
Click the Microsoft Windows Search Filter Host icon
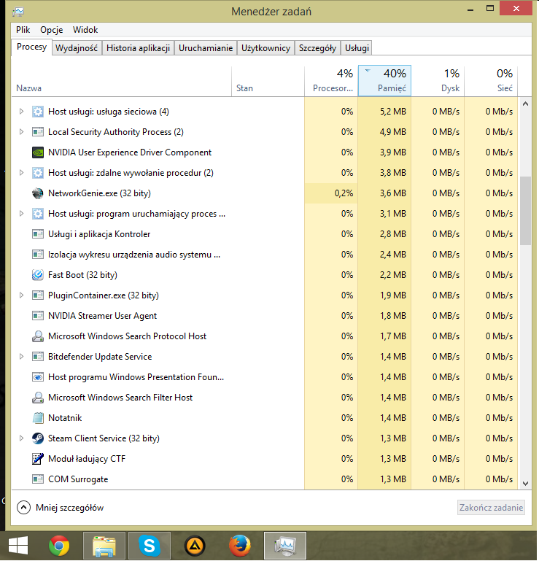pos(38,398)
